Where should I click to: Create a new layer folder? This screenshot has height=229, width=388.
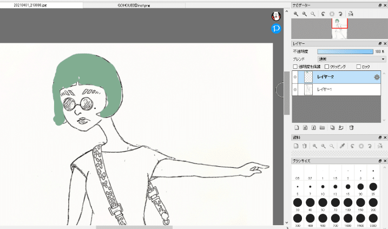click(x=322, y=128)
